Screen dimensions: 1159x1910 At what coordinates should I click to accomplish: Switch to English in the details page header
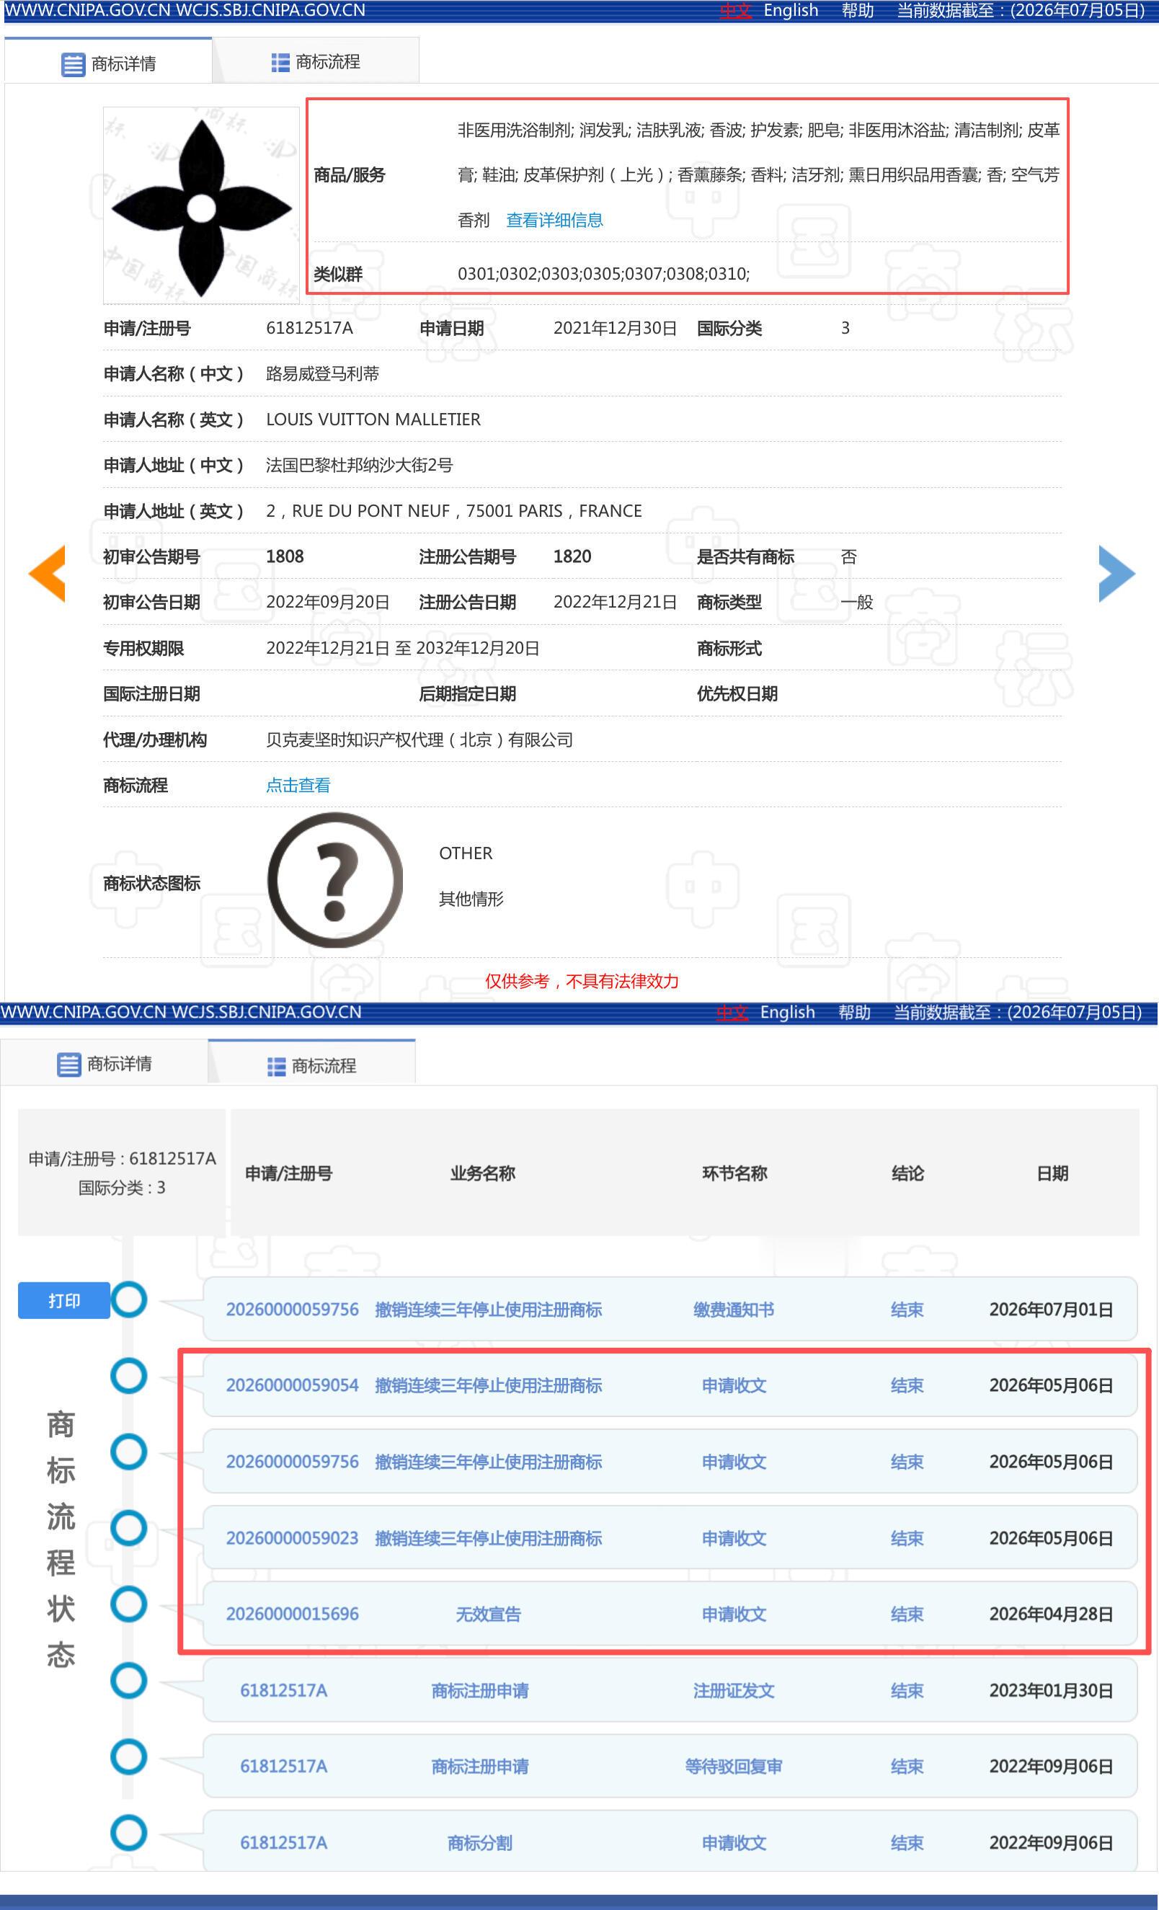[x=791, y=10]
